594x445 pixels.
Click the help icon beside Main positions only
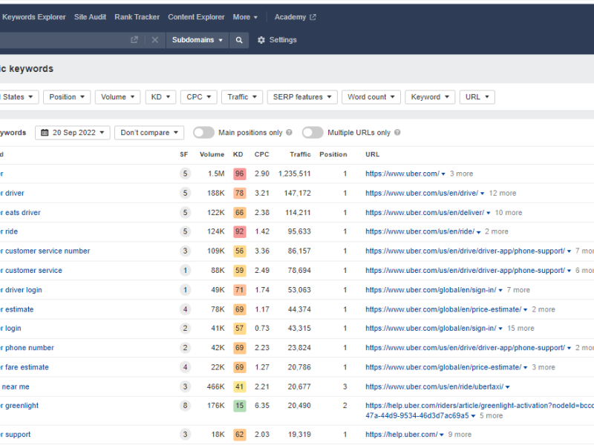[x=288, y=133]
